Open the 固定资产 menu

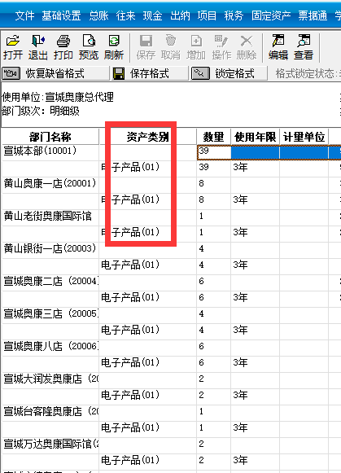[x=271, y=15]
